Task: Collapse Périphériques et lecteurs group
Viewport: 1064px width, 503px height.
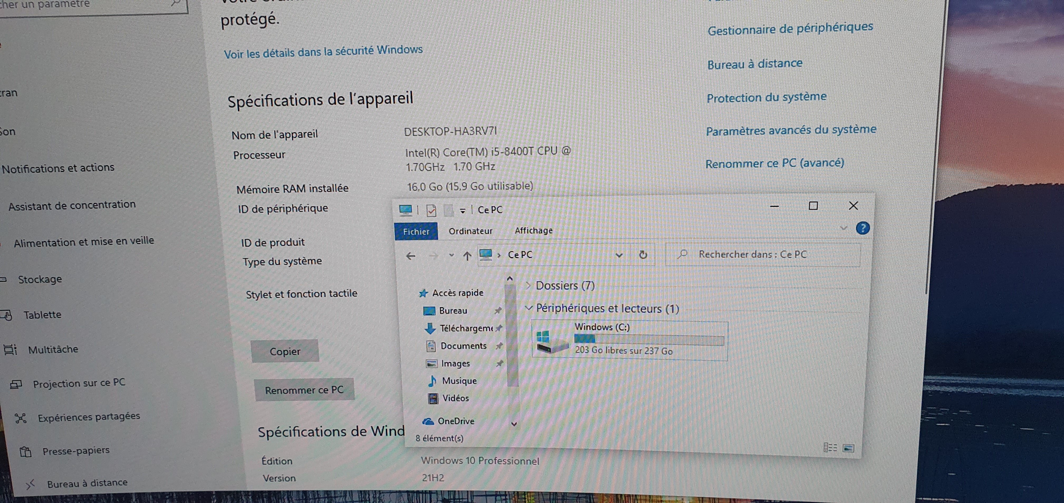Action: pos(528,308)
